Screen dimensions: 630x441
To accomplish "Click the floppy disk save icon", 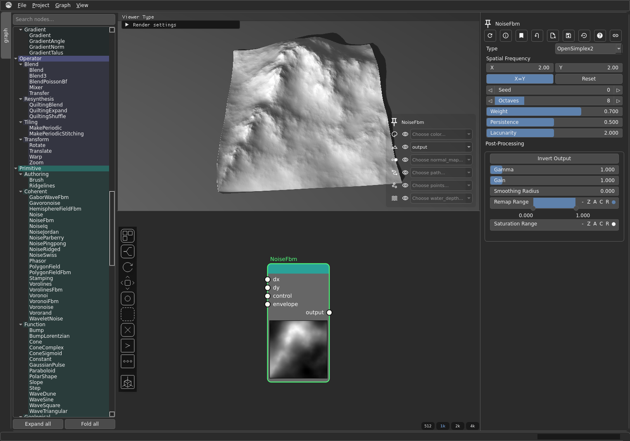I will click(568, 36).
